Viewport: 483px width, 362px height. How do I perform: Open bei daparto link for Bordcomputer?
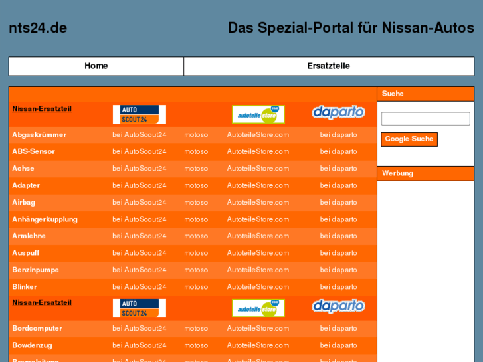[x=339, y=328]
